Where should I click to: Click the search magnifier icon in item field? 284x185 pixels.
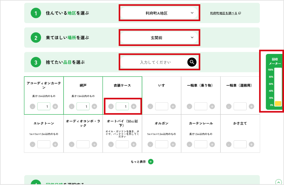click(192, 62)
